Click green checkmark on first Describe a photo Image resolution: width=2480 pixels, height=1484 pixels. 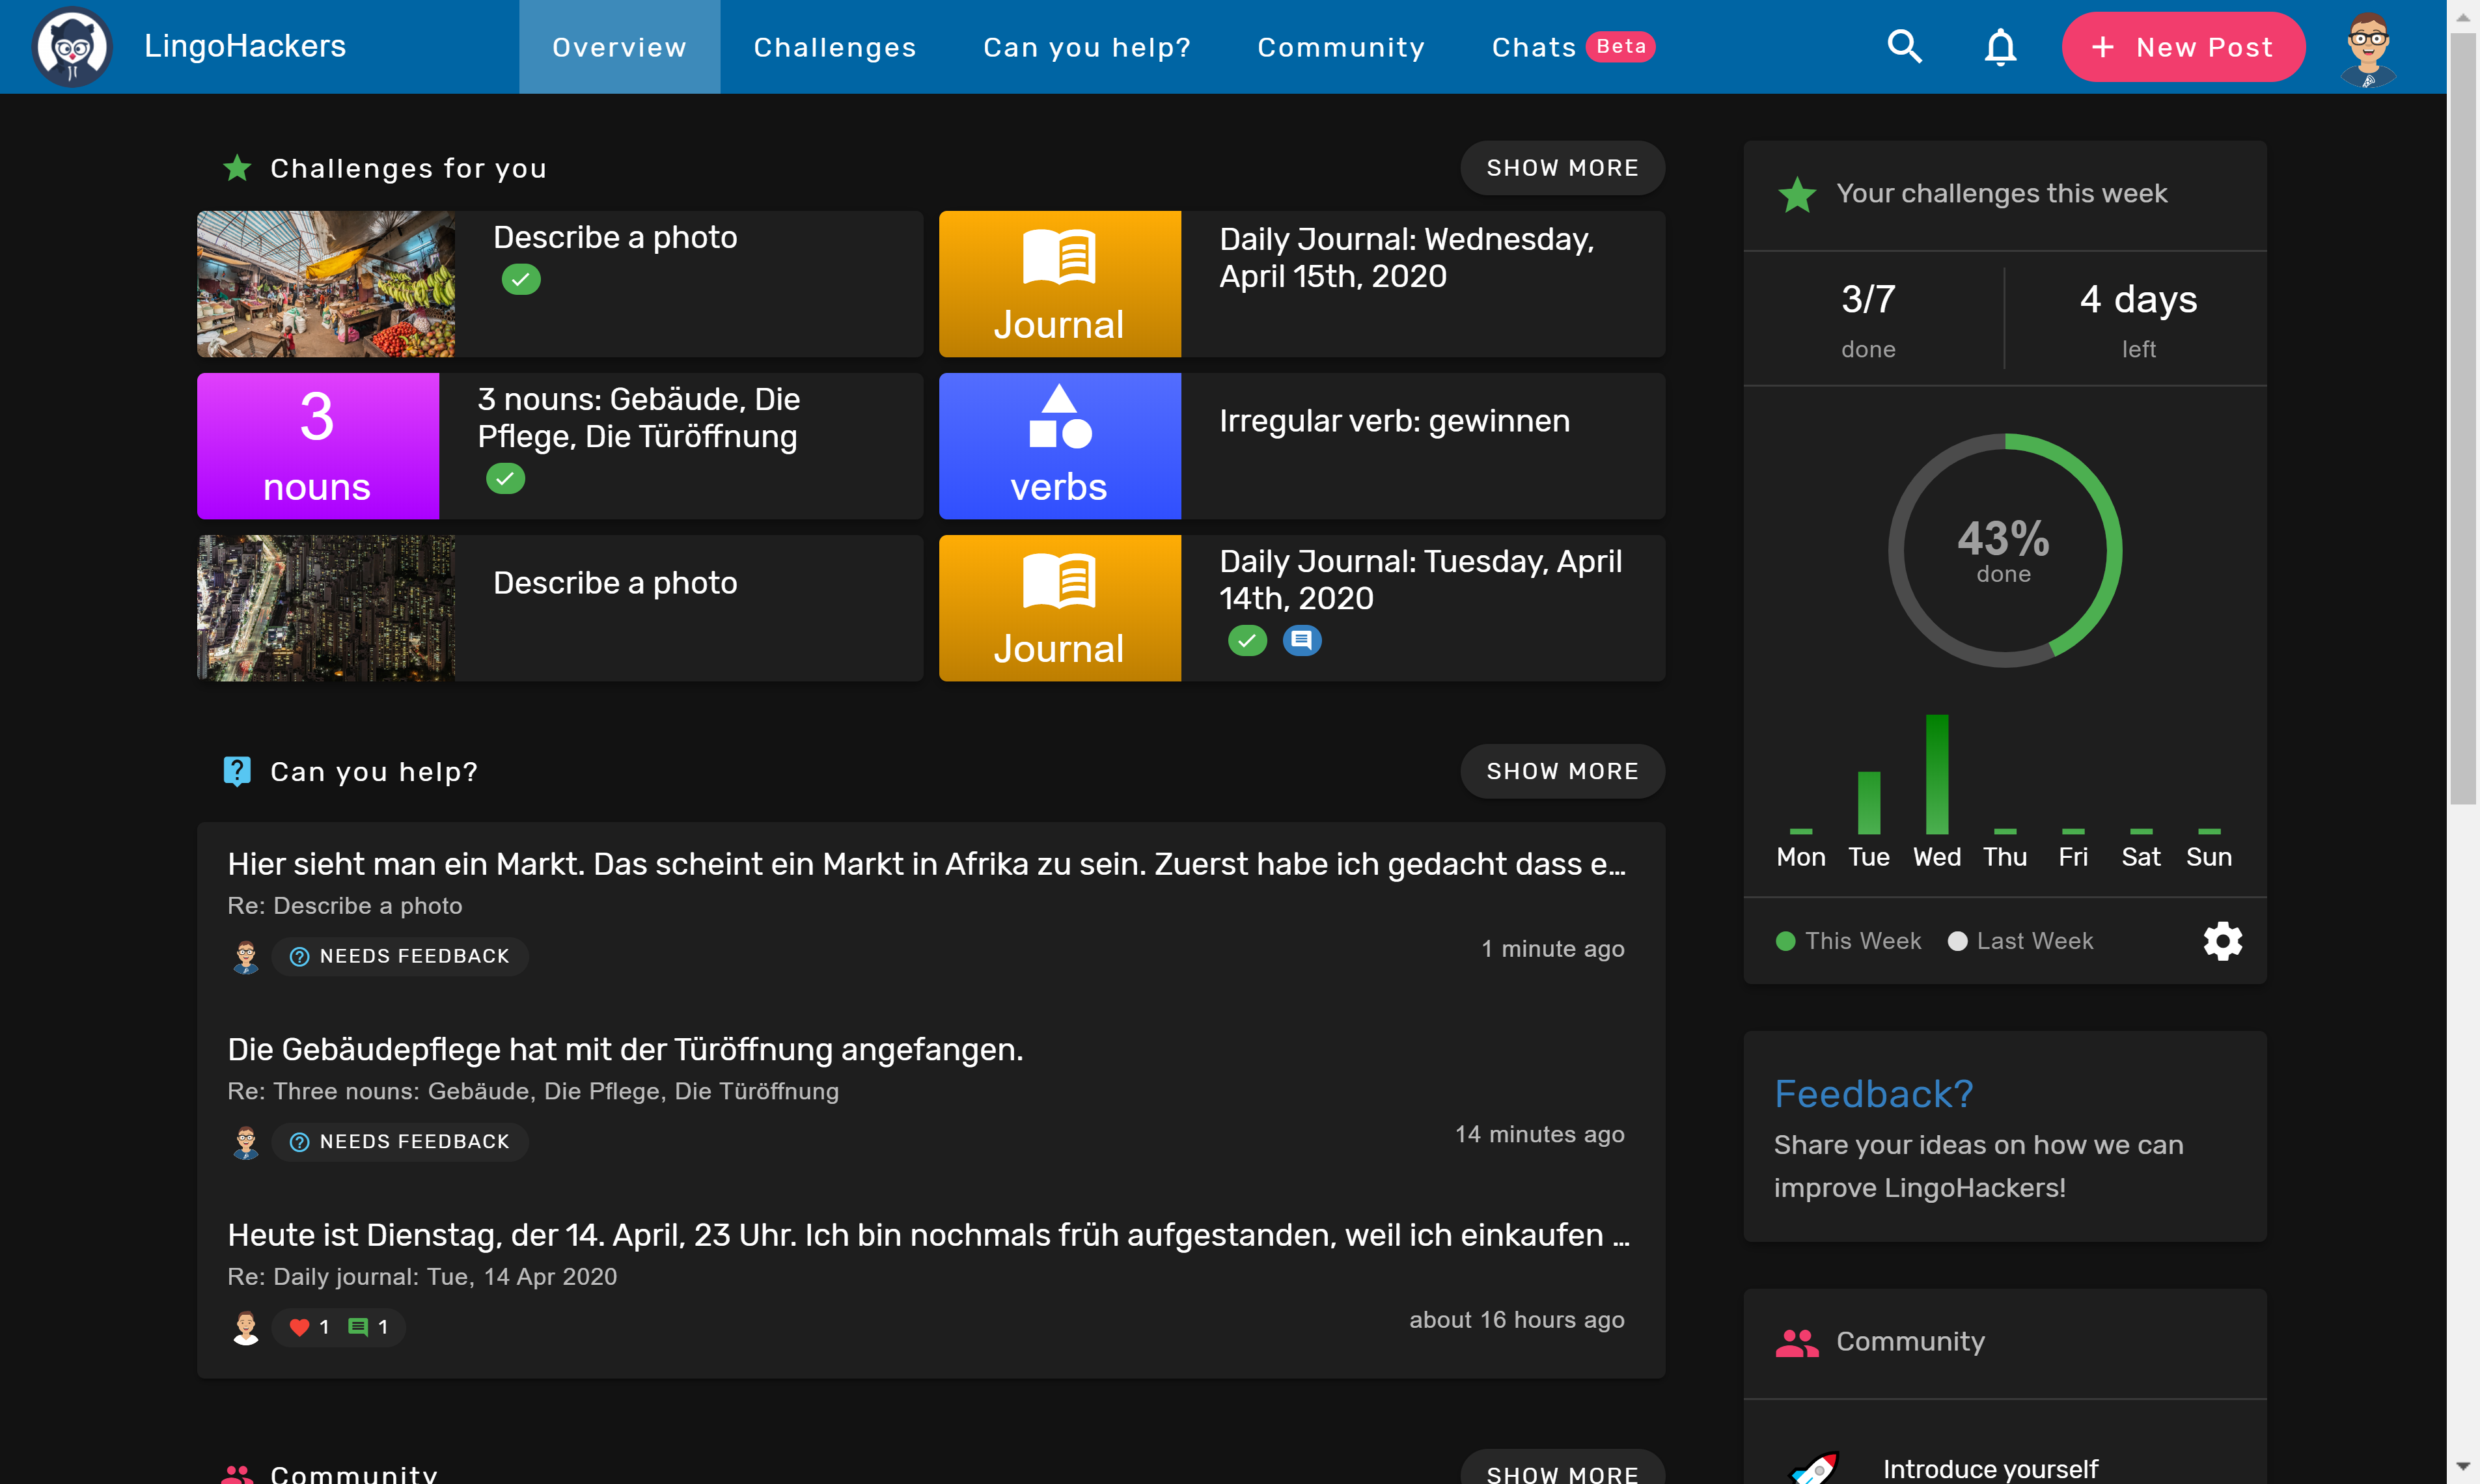(x=521, y=279)
